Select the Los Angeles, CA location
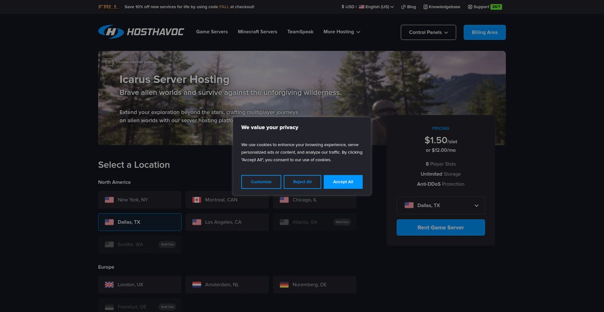Image resolution: width=604 pixels, height=312 pixels. point(227,222)
